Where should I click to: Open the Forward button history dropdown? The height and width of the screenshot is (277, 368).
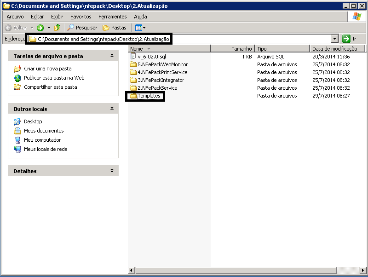(49, 28)
